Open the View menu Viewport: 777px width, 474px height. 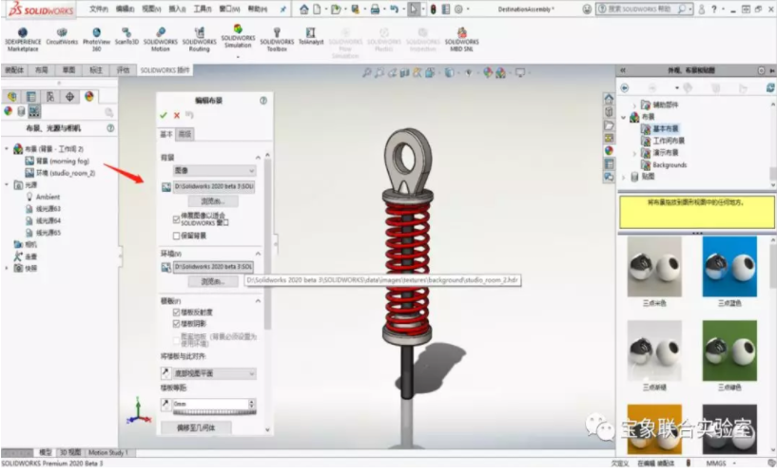pos(151,9)
